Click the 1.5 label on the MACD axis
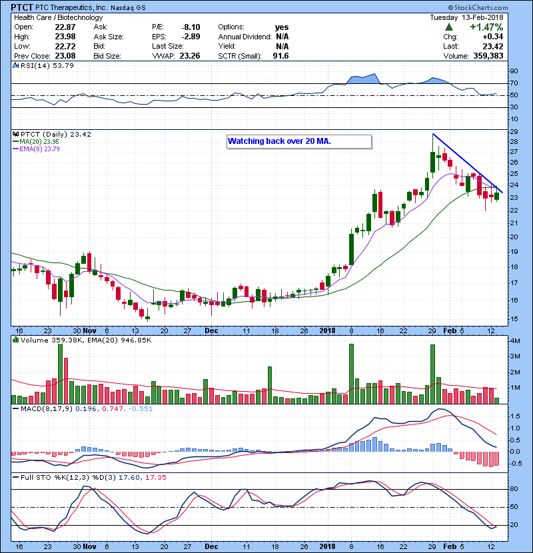The image size is (533, 553). 515,416
